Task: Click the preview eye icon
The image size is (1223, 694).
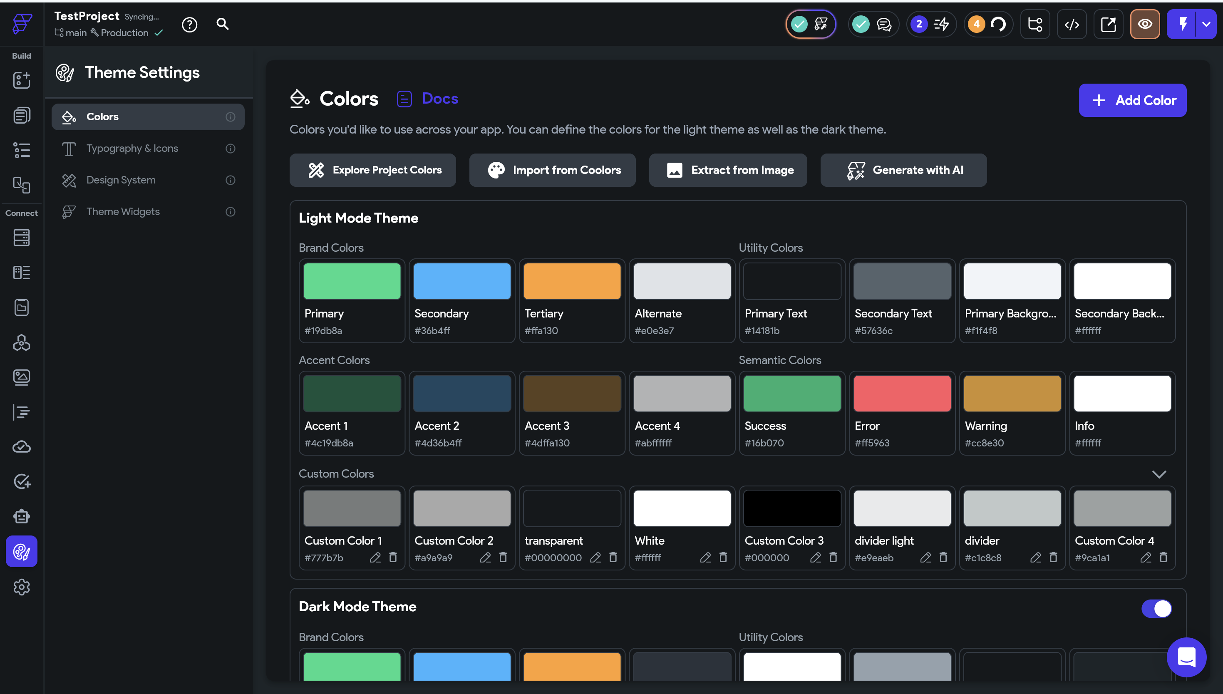Action: click(1145, 24)
